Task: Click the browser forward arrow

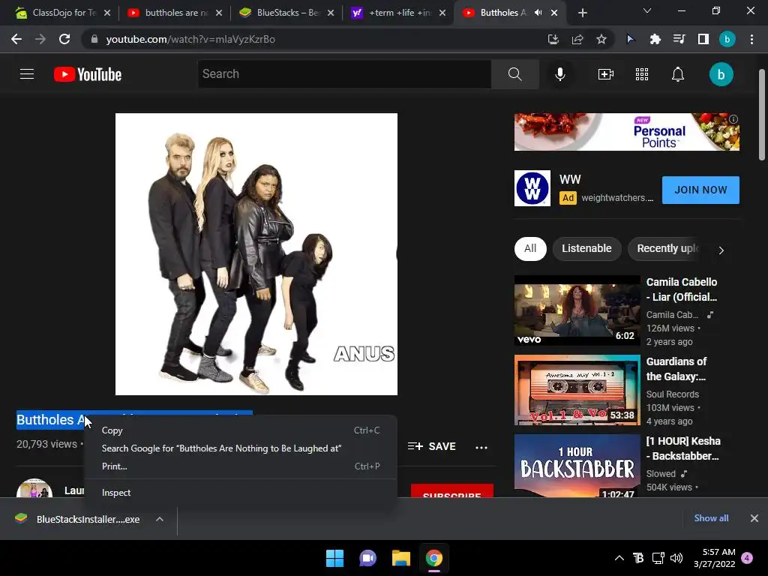Action: pos(40,39)
